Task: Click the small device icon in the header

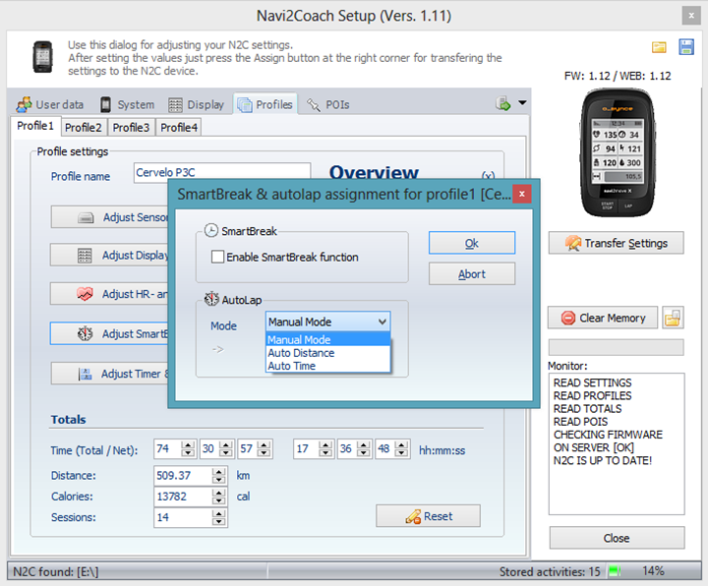Action: [x=43, y=57]
